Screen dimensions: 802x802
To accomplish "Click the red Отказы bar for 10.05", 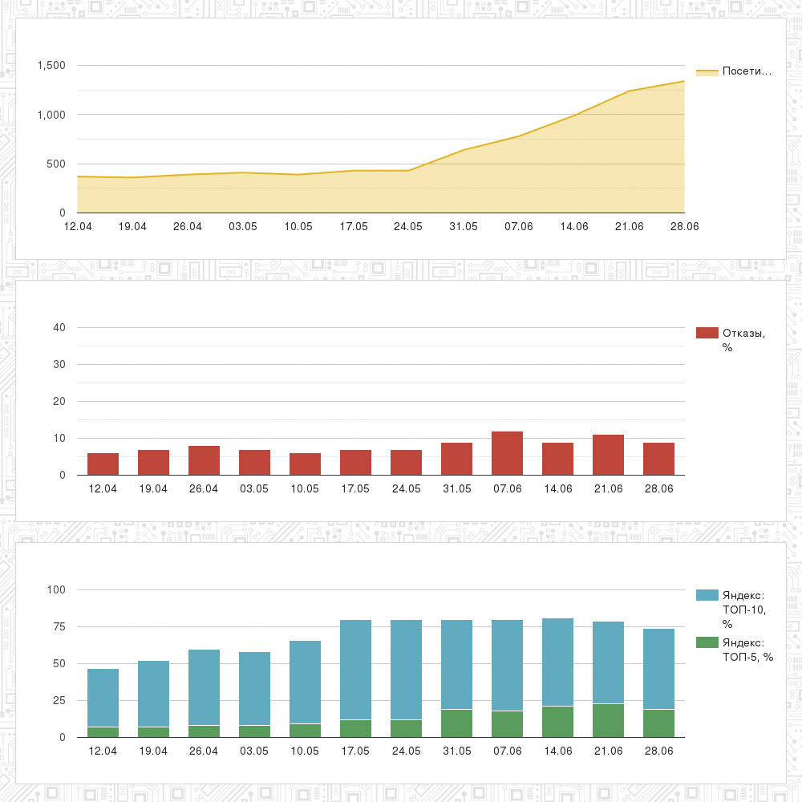I will (x=305, y=464).
